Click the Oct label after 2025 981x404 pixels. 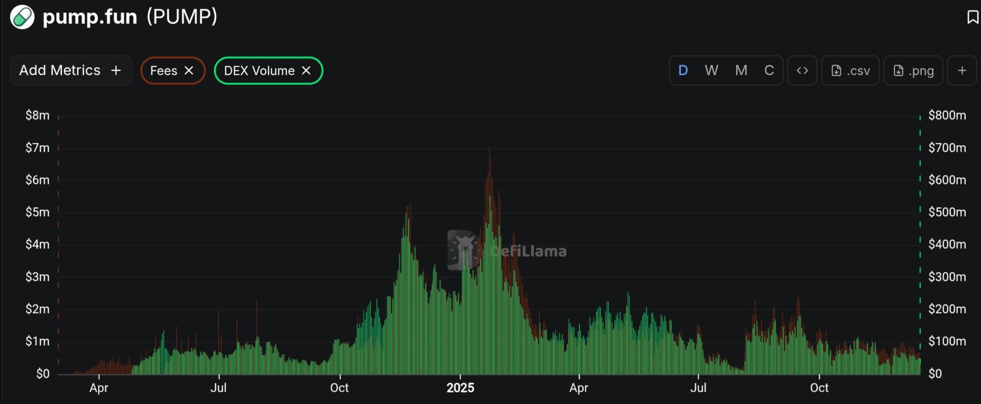819,388
